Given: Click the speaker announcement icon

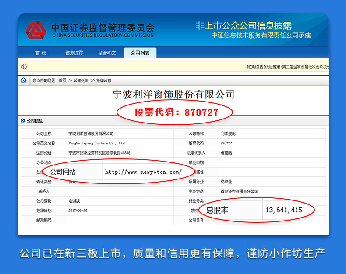Looking at the screenshot, I should (24, 67).
